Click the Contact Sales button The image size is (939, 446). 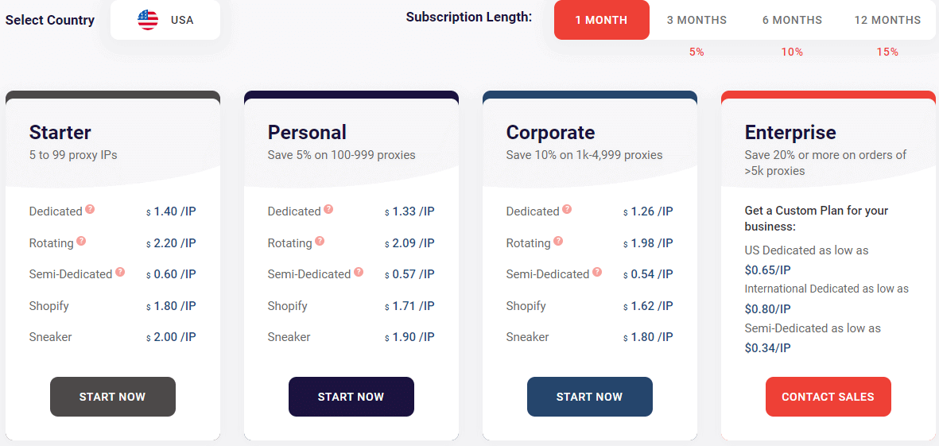[x=828, y=397]
